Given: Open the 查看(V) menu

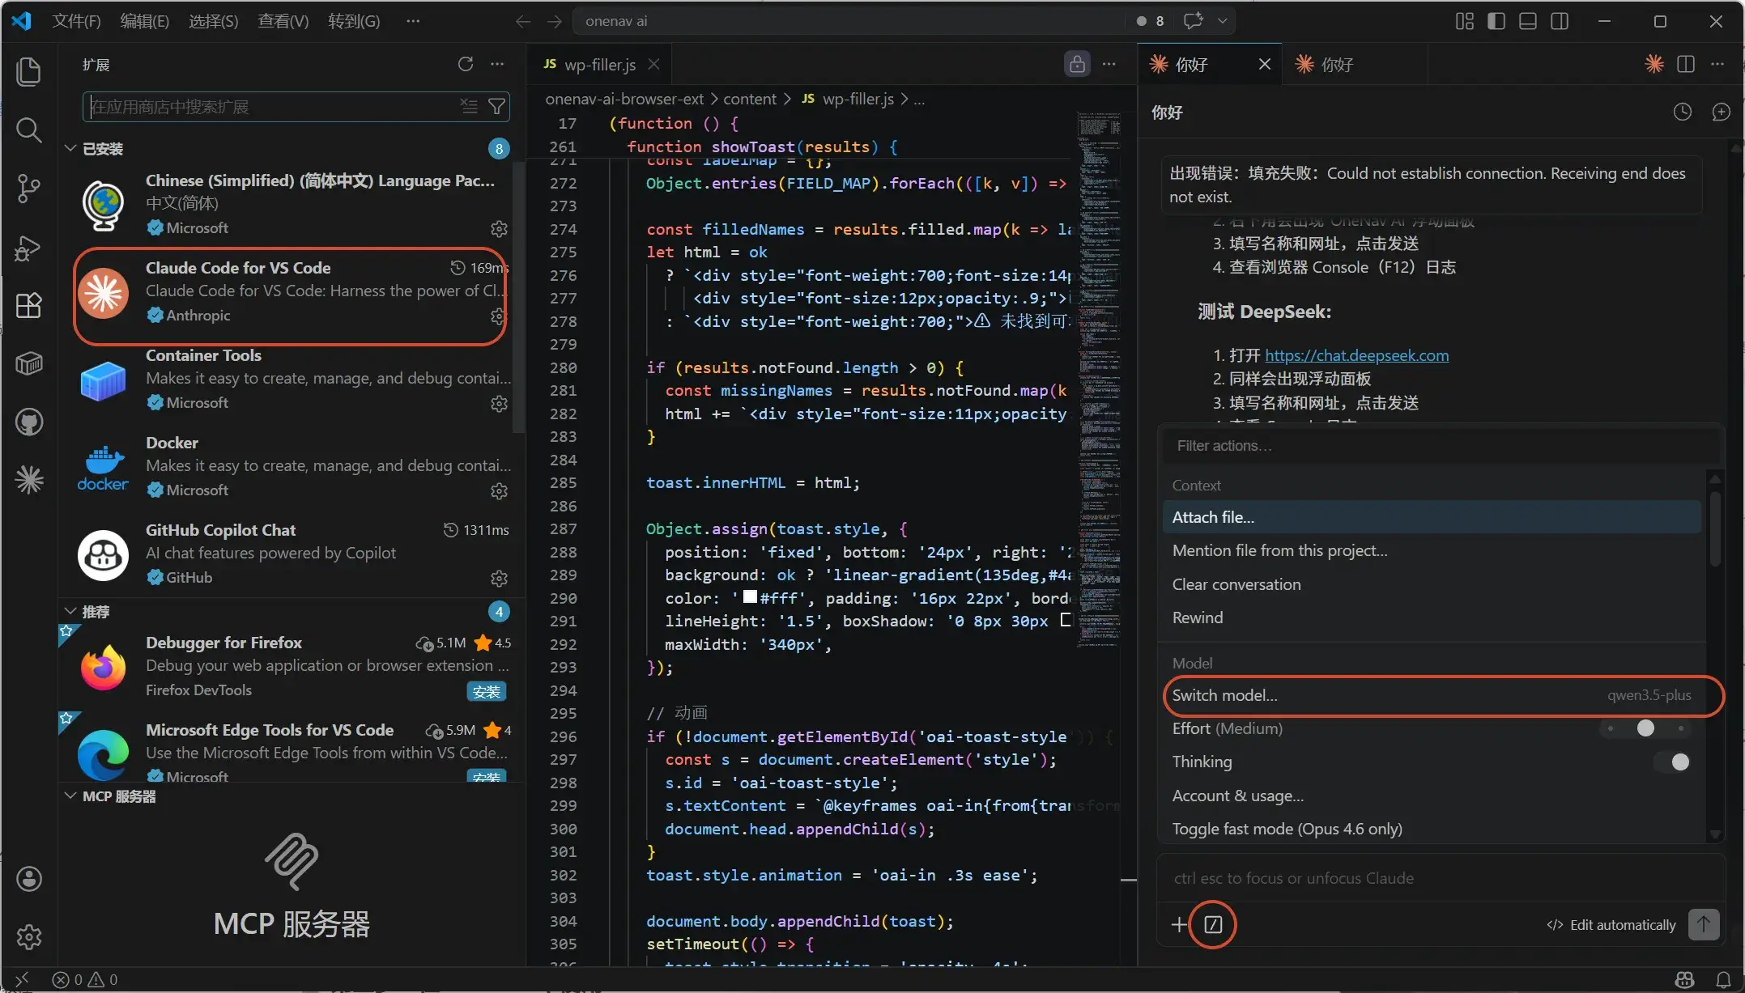Looking at the screenshot, I should 283,21.
